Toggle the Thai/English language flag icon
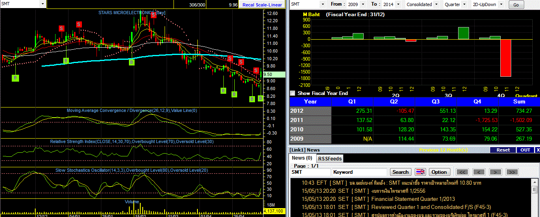 [420, 172]
